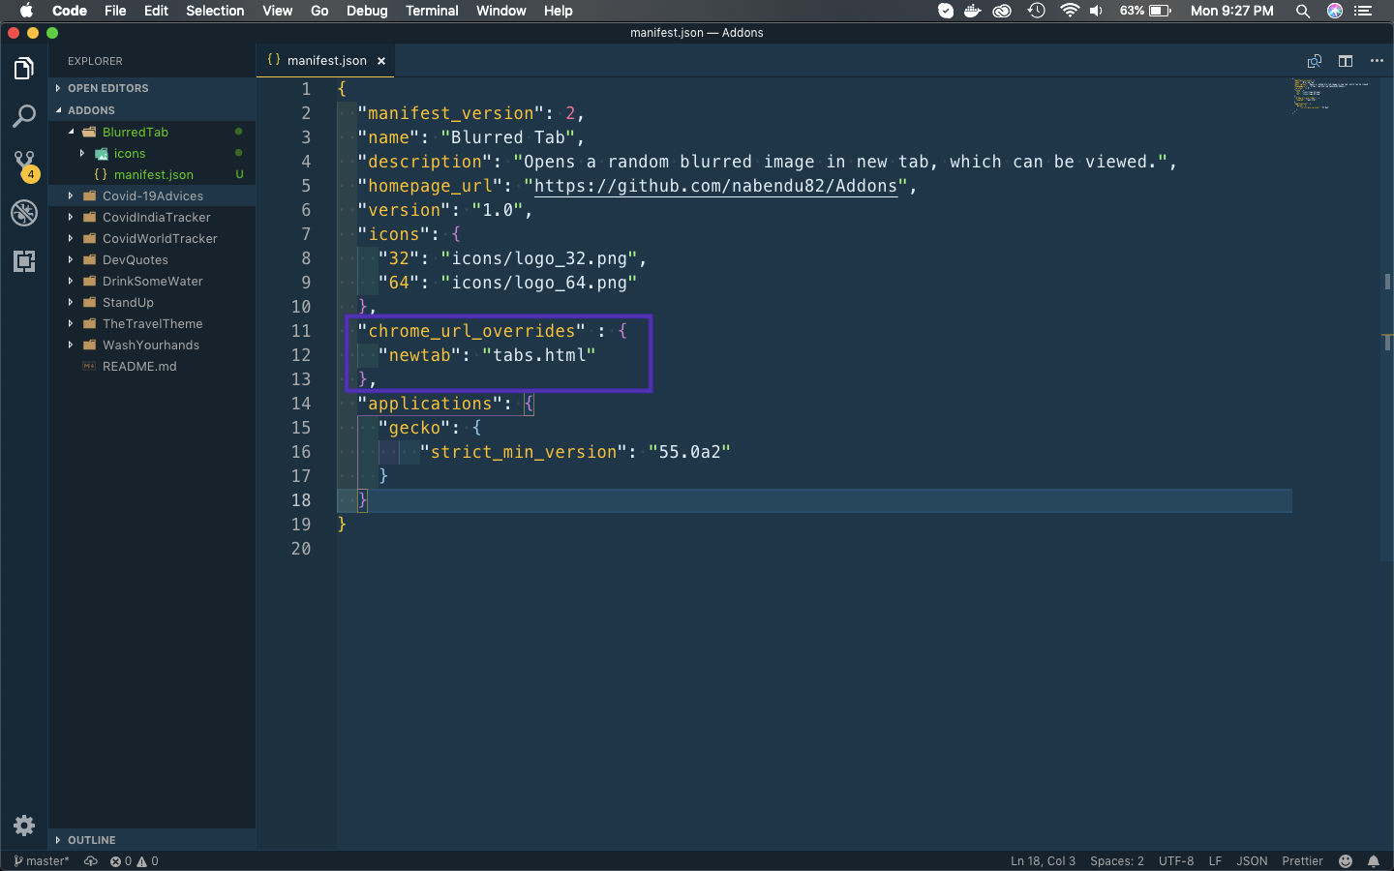Viewport: 1394px width, 871px height.
Task: Open the Siri icon in menu bar
Action: coord(1335,11)
